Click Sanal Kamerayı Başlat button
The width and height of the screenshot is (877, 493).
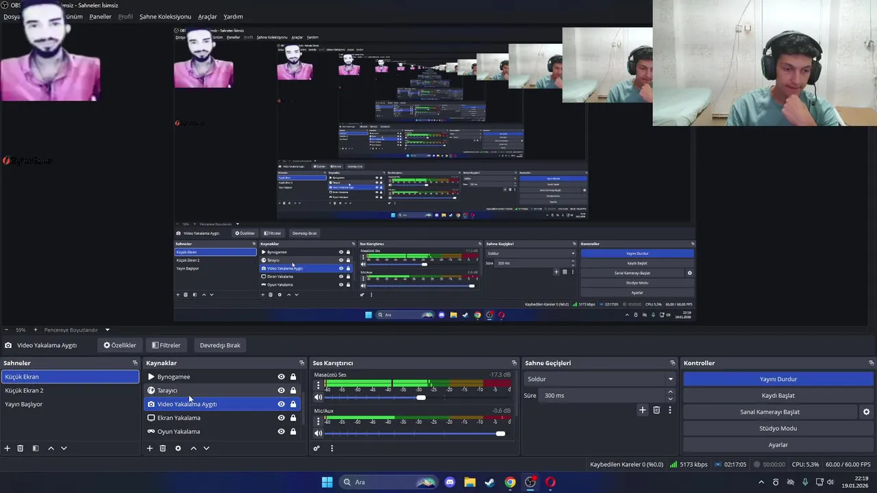(x=770, y=412)
